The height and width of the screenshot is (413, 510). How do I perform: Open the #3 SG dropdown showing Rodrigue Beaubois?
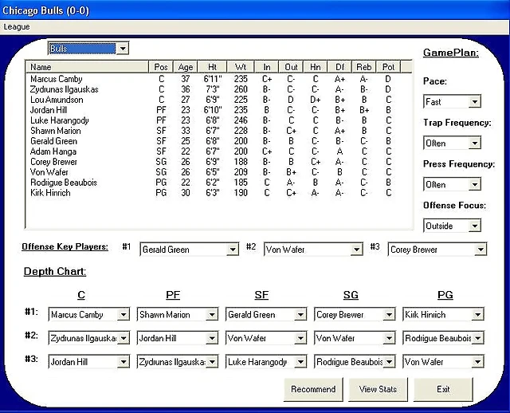click(355, 362)
